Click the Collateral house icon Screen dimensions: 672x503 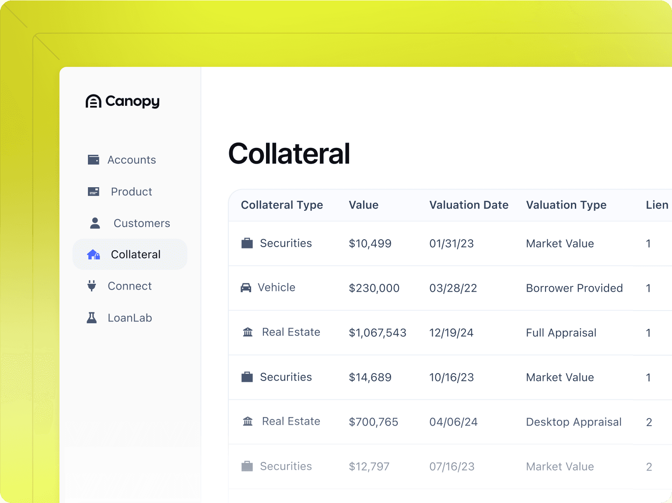(93, 254)
